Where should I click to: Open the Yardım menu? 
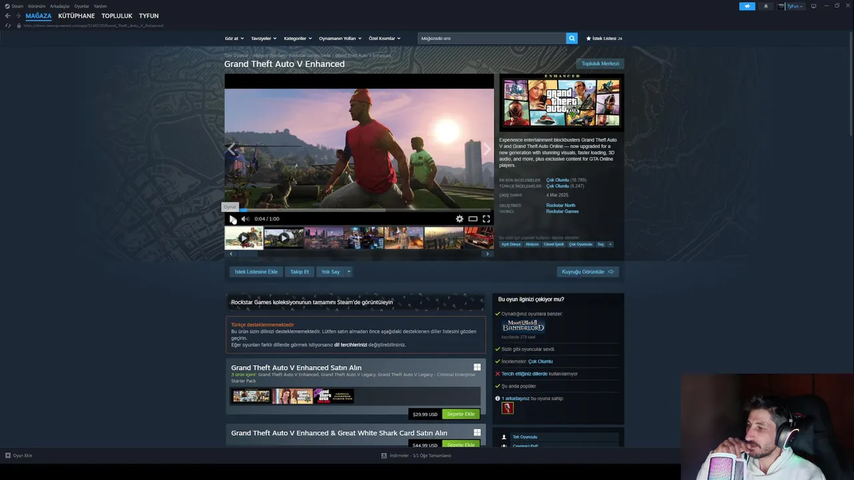point(100,6)
